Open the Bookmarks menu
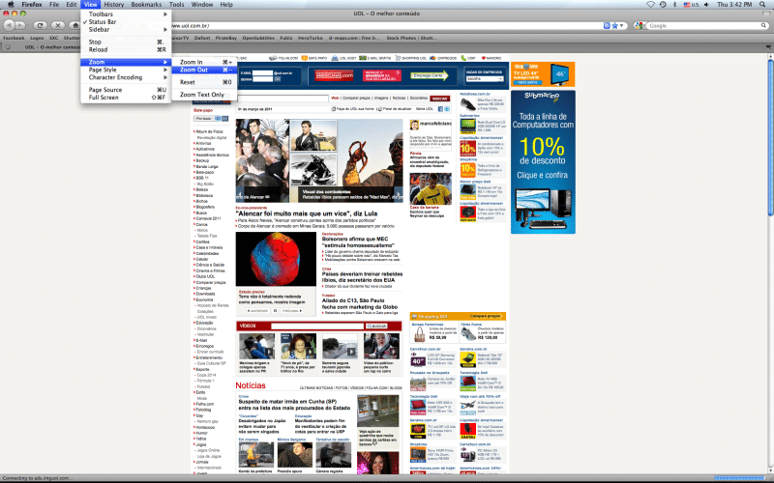 pyautogui.click(x=146, y=5)
